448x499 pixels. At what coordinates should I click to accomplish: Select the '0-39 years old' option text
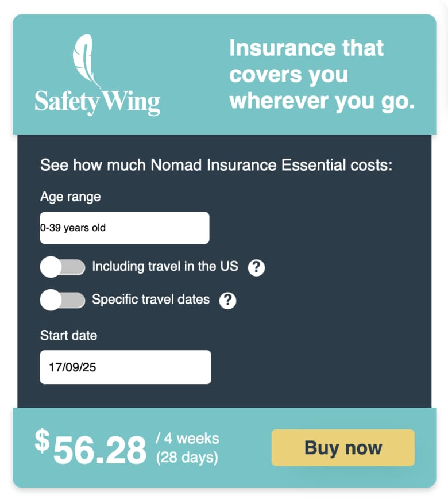tap(73, 228)
